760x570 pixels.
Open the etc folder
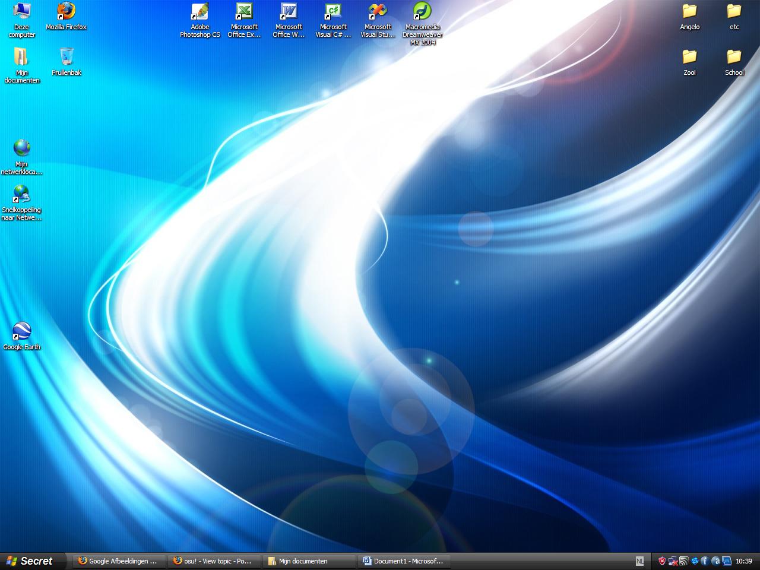click(x=734, y=16)
